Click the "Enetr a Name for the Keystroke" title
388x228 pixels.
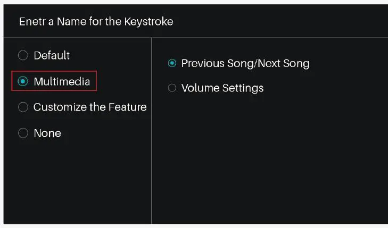[96, 22]
